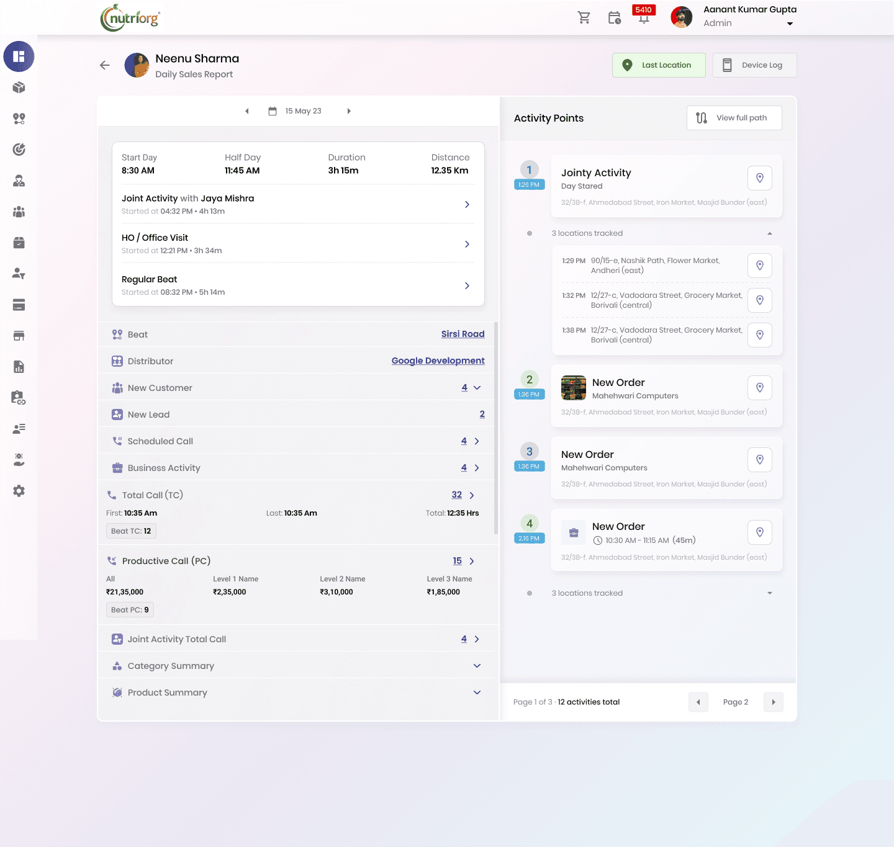Select the dashboard icon in sidebar
The width and height of the screenshot is (894, 847).
tap(19, 56)
